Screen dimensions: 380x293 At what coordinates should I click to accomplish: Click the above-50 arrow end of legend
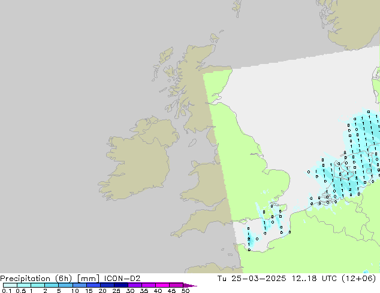tap(190, 285)
